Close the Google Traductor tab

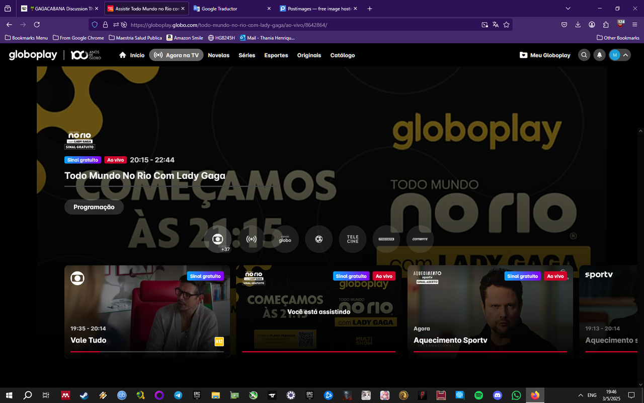(269, 9)
